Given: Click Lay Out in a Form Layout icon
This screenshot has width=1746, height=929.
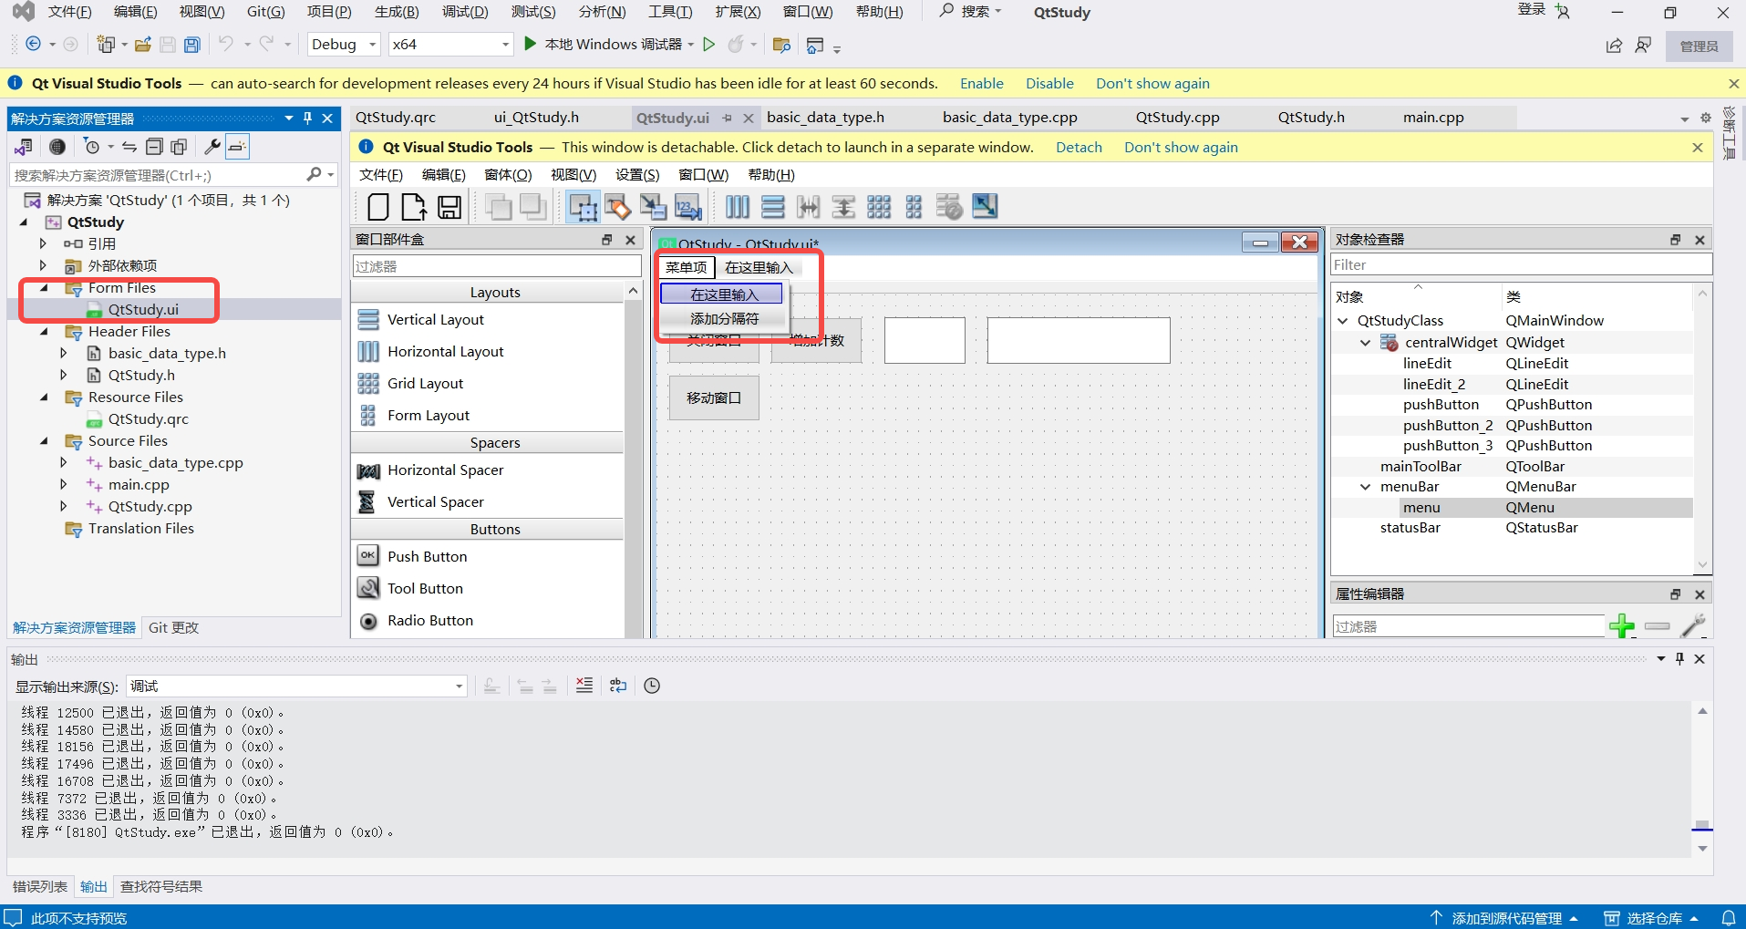Looking at the screenshot, I should [x=914, y=207].
